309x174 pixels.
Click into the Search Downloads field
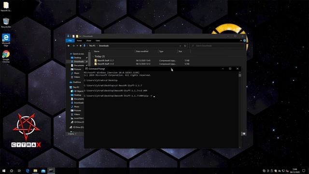(x=217, y=46)
